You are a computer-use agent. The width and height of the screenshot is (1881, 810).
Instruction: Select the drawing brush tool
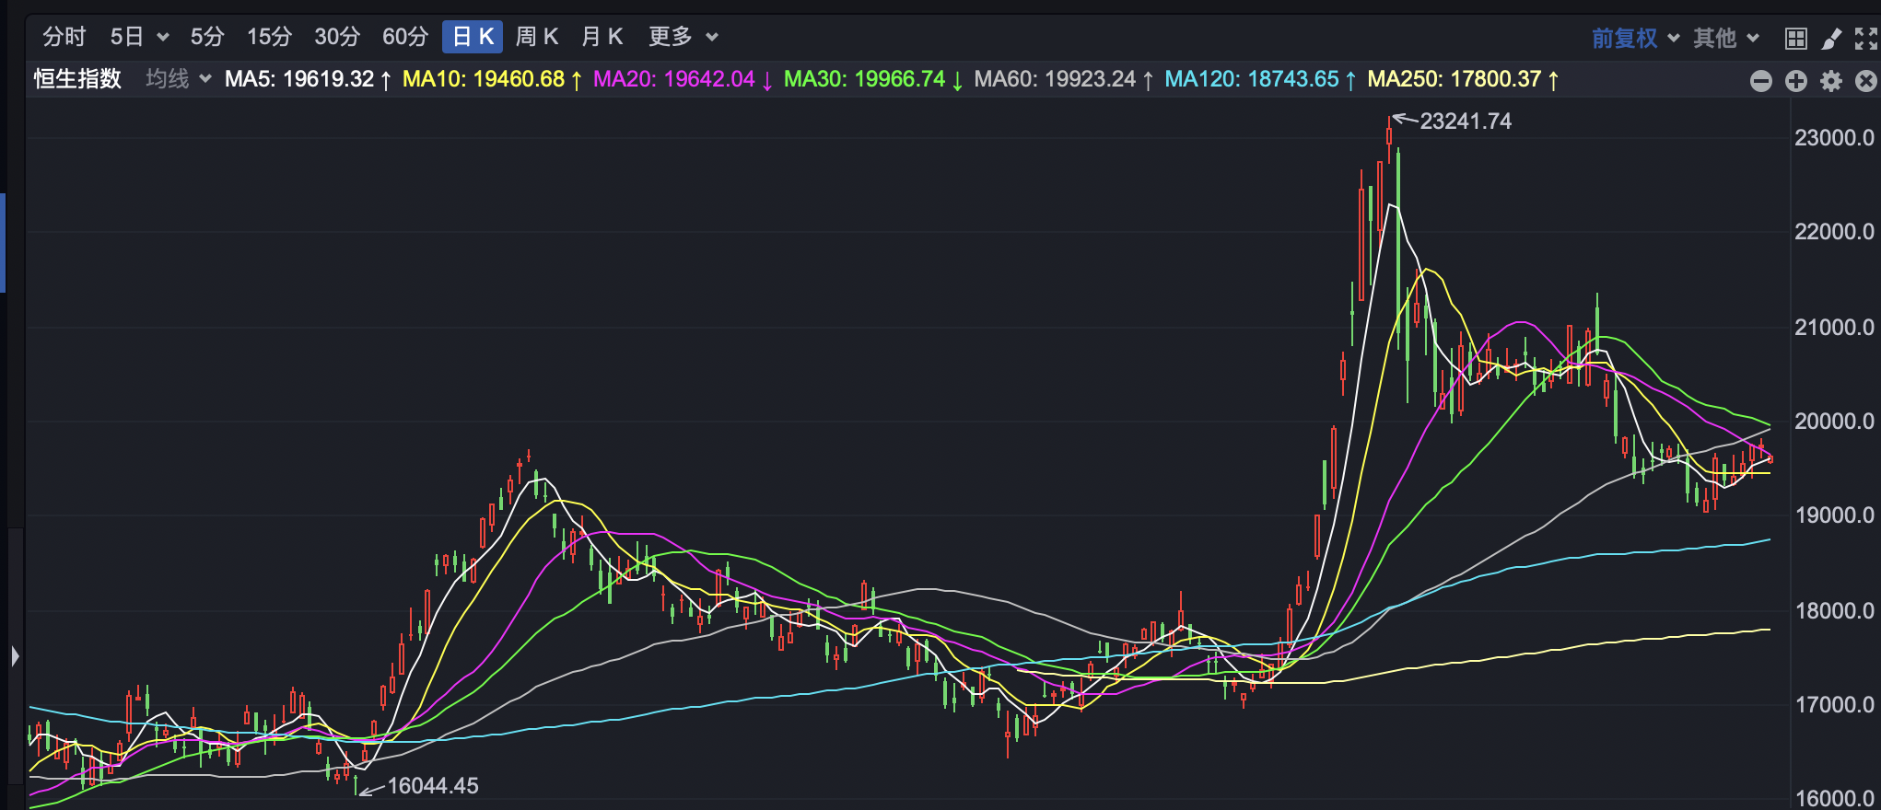point(1831,38)
